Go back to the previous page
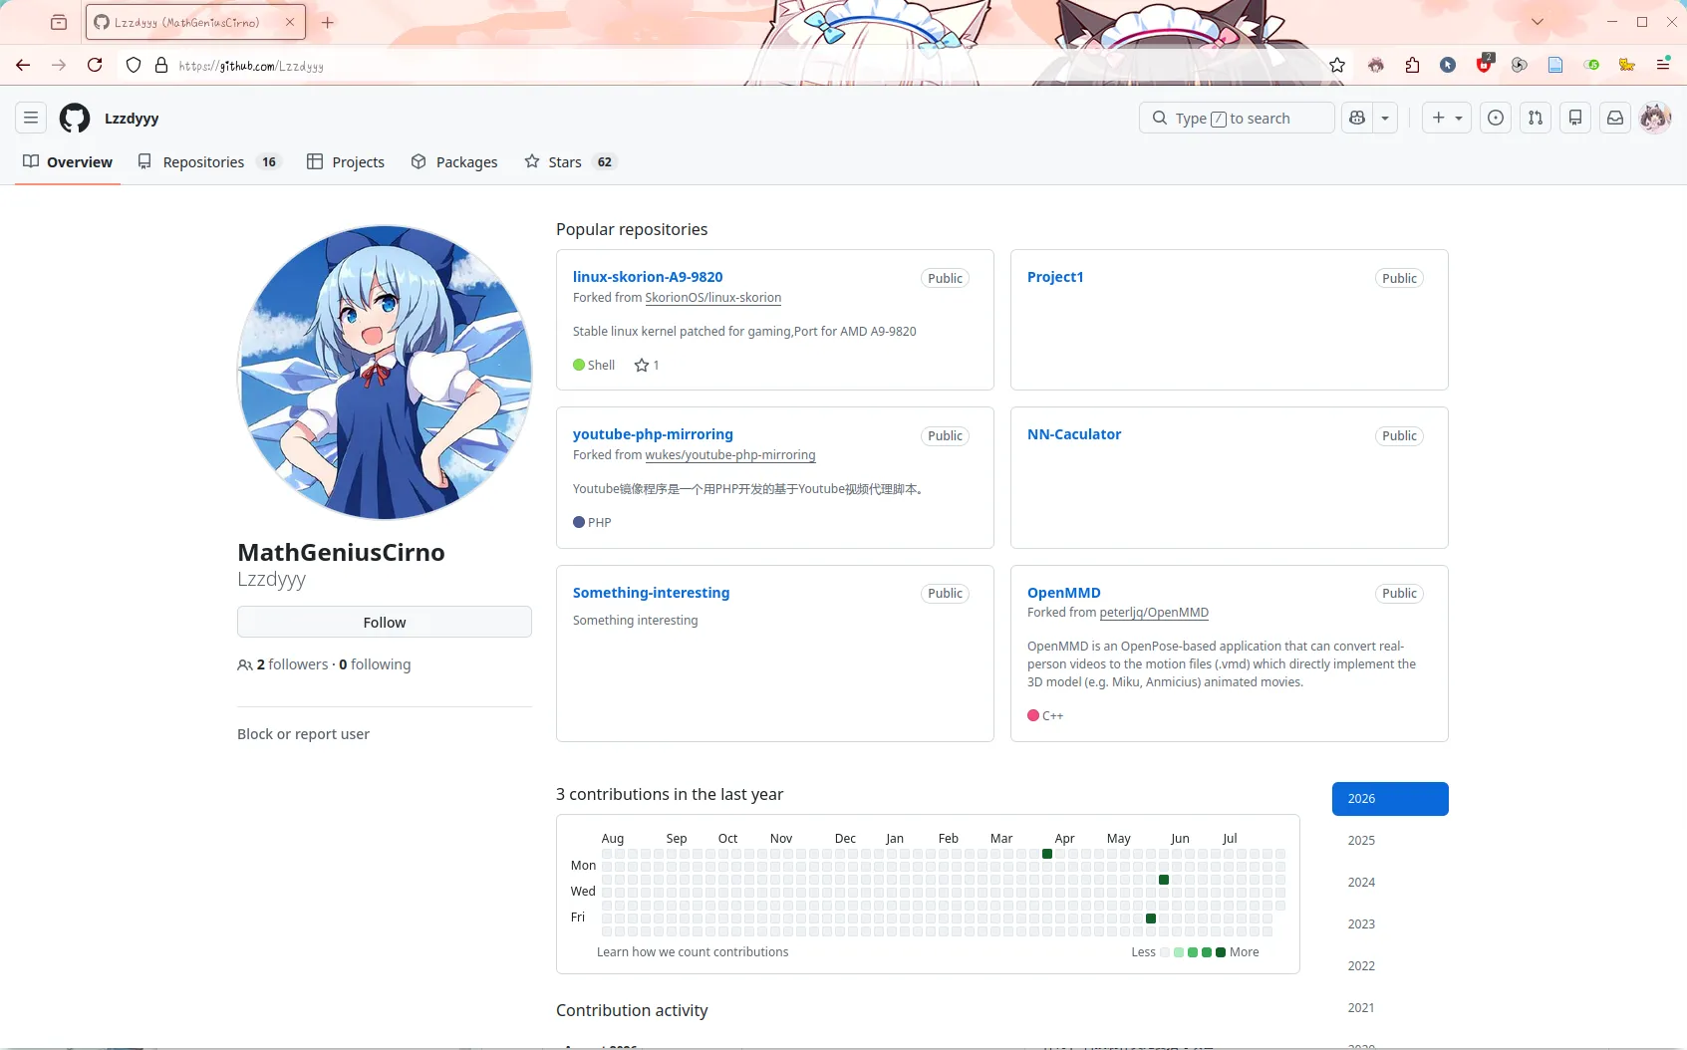This screenshot has height=1050, width=1687. click(x=23, y=65)
